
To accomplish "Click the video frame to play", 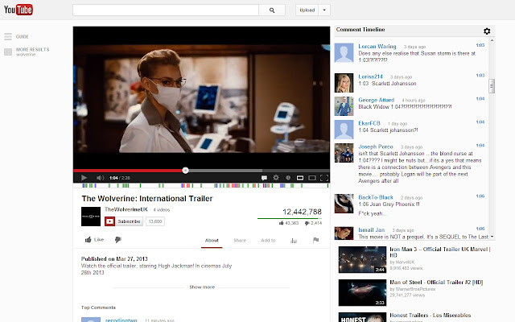I will (x=201, y=97).
